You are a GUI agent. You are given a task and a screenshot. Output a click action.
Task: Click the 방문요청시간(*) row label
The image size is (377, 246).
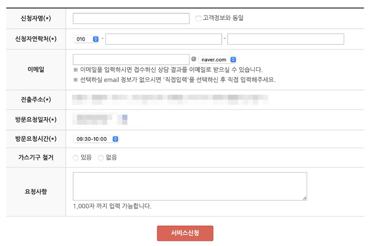click(x=35, y=139)
